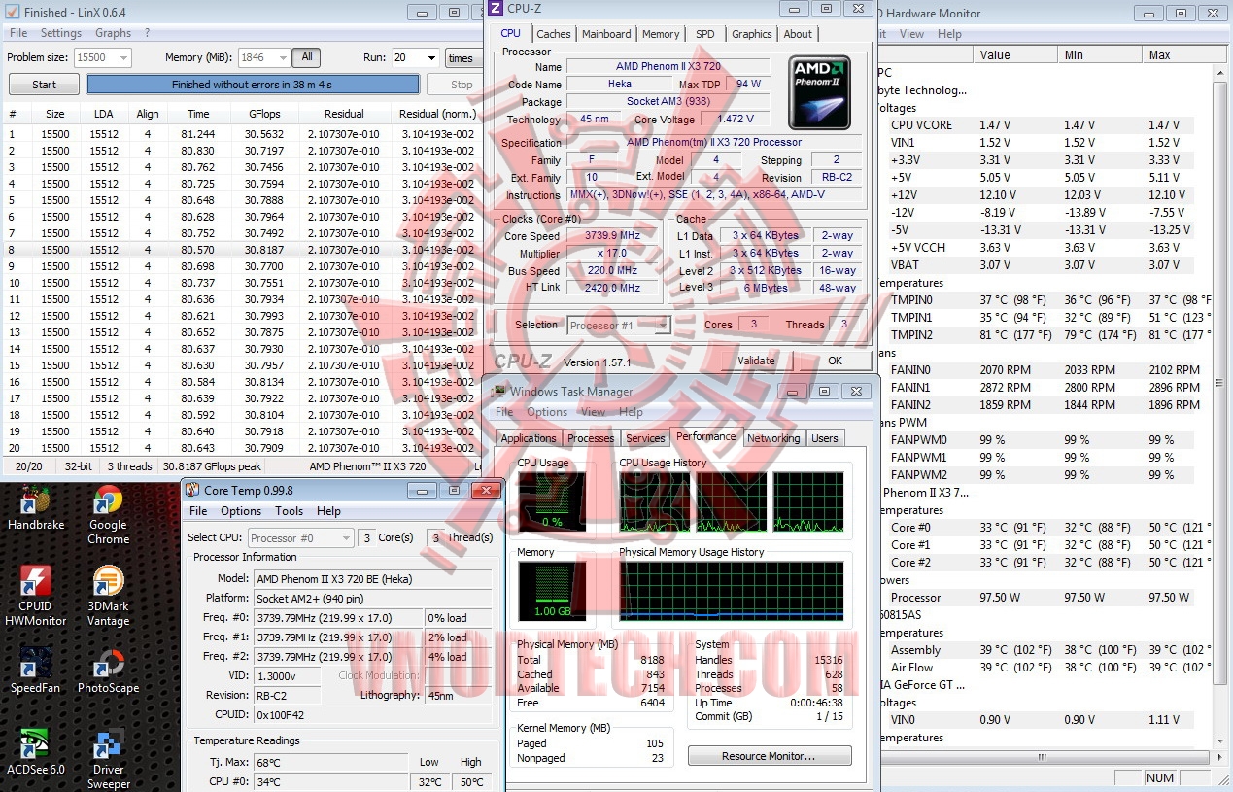Image resolution: width=1233 pixels, height=792 pixels.
Task: Click the Core Temp title bar icon
Action: click(x=192, y=490)
